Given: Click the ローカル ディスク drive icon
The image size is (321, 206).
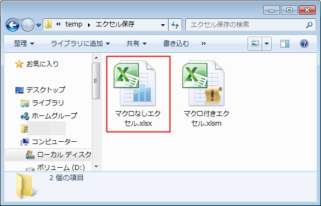Looking at the screenshot, I should [x=30, y=155].
